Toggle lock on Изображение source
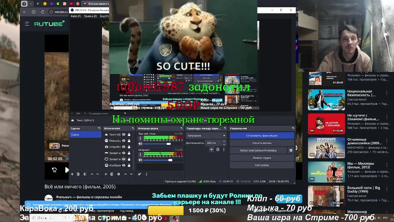 pyautogui.click(x=129, y=165)
